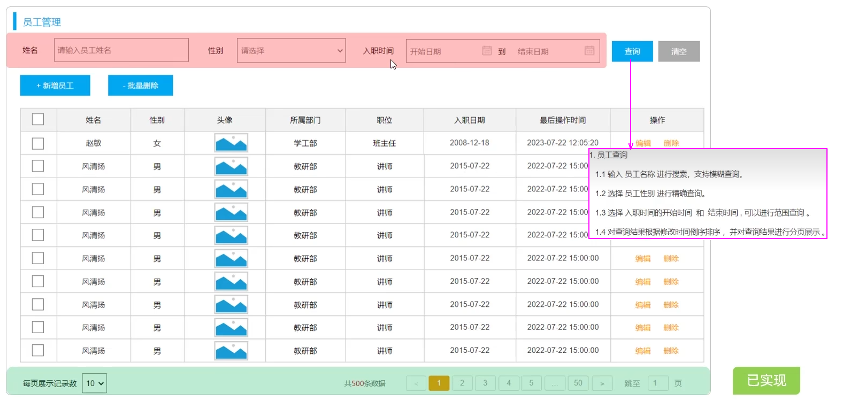Image resolution: width=843 pixels, height=401 pixels.
Task: Click the avatar image in the last row
Action: 231,351
